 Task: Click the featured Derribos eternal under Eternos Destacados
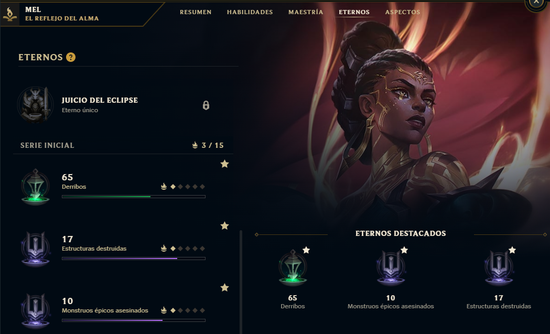point(293,267)
